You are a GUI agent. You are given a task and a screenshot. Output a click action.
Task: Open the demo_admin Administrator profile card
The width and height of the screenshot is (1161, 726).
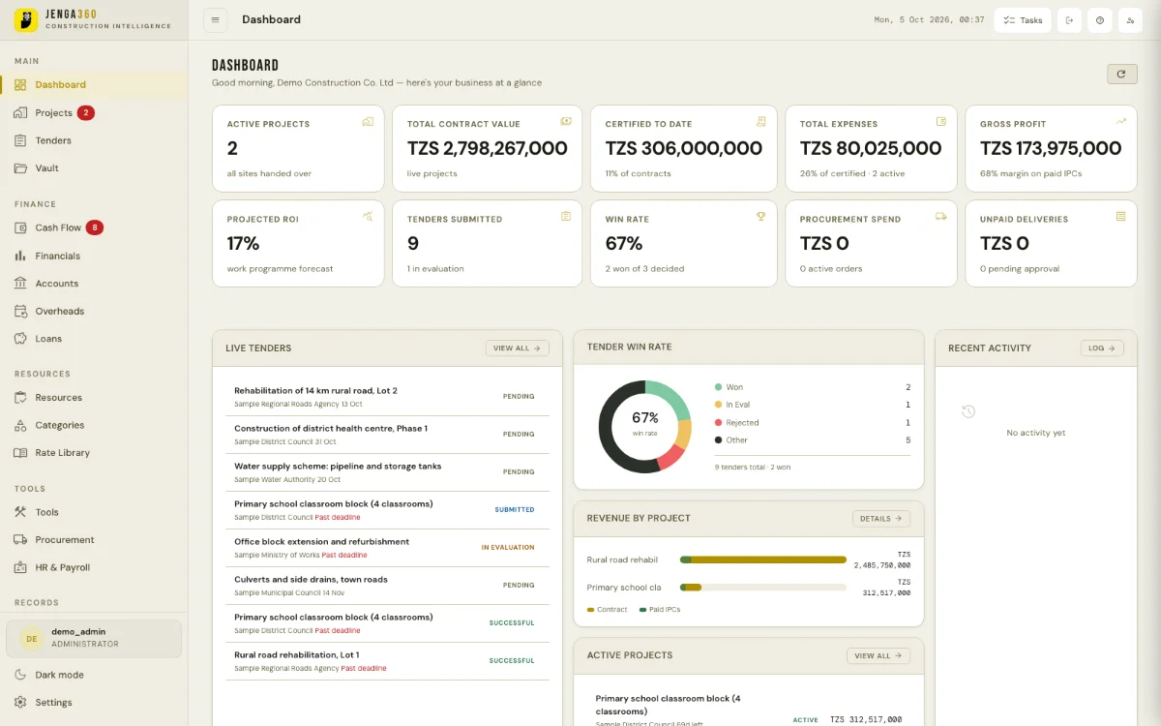[x=94, y=639]
